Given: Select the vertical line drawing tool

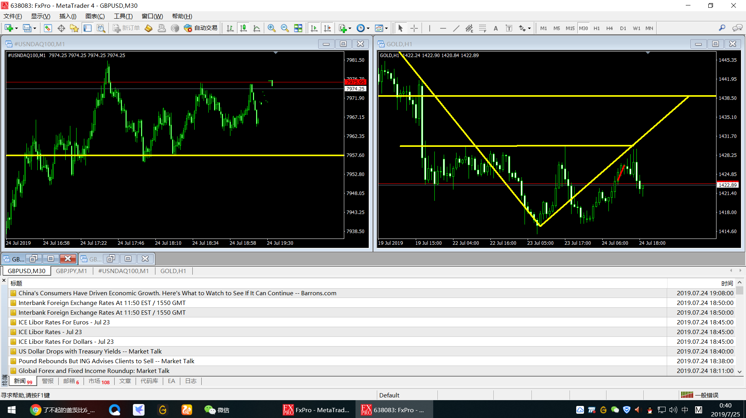Looking at the screenshot, I should (x=429, y=28).
